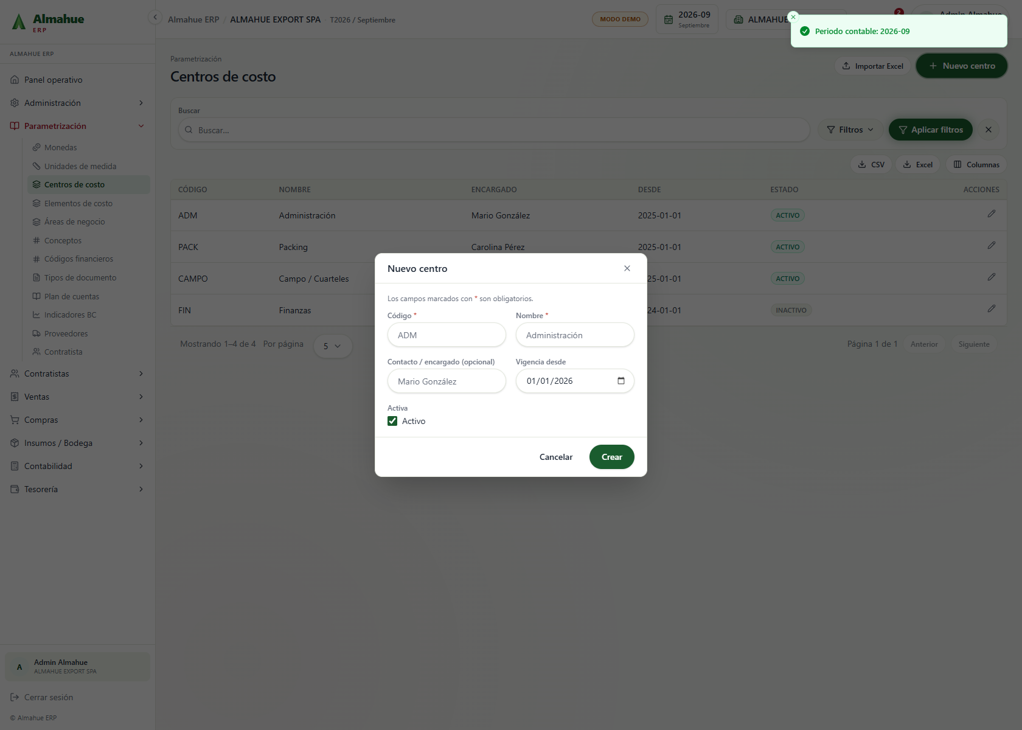The image size is (1022, 730).
Task: Click the Crear button
Action: tap(611, 457)
